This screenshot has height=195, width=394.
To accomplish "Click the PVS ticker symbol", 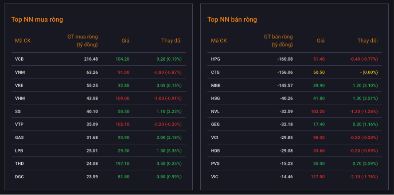I will click(215, 164).
